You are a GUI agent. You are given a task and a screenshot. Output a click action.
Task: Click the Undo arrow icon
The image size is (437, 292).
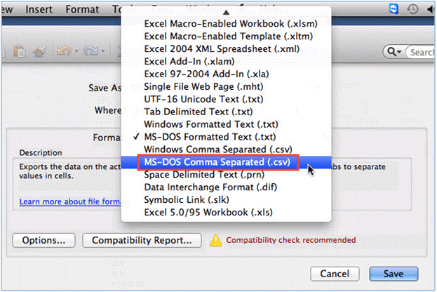coord(62,51)
